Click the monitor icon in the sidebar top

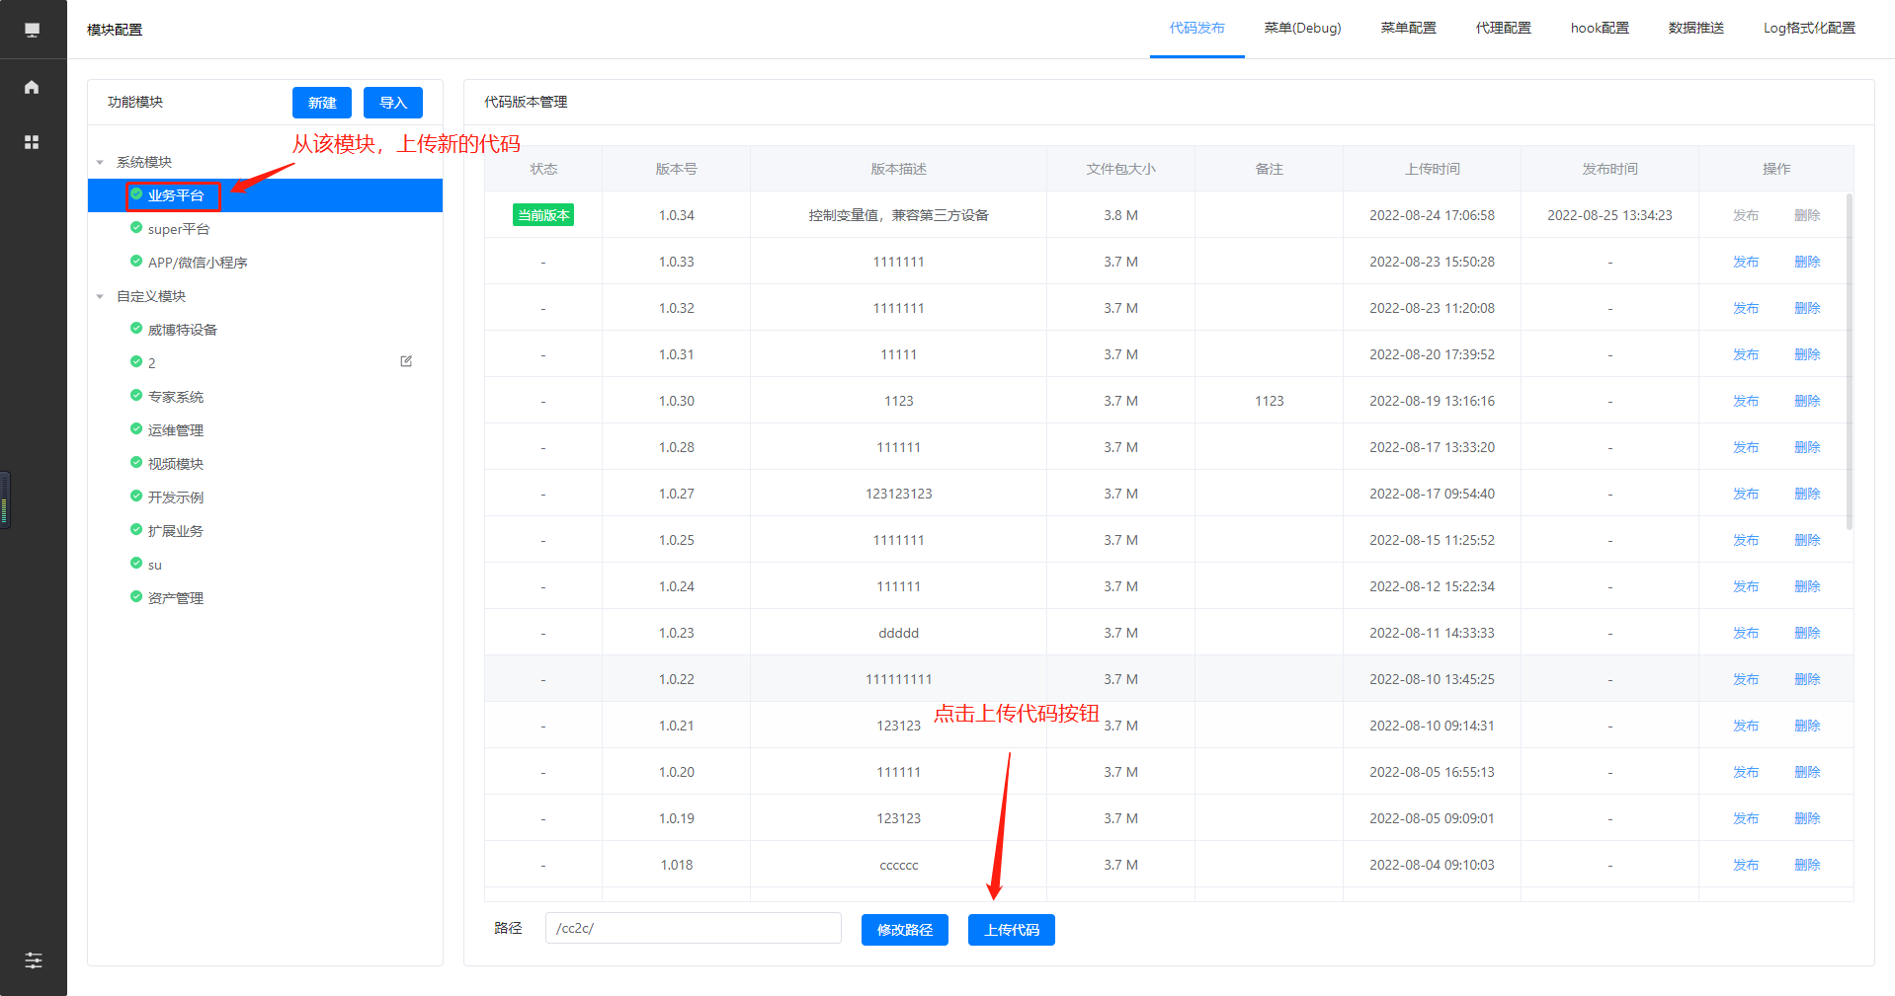[x=32, y=30]
